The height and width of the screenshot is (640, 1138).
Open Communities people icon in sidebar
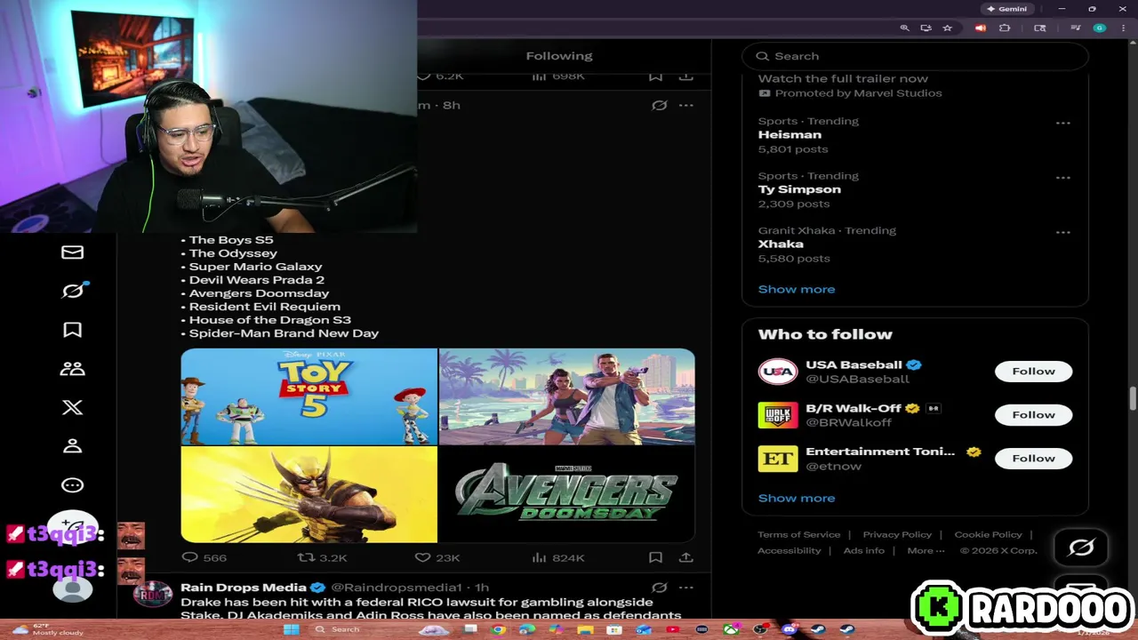pos(72,368)
